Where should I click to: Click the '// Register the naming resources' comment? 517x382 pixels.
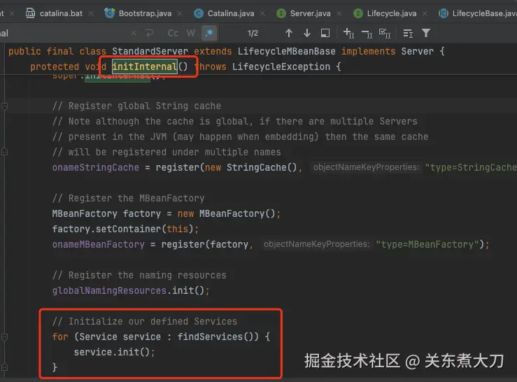tap(139, 275)
